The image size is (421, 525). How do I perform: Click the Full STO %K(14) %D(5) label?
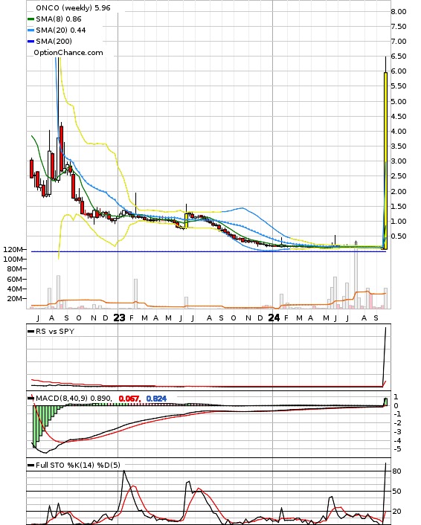(78, 465)
